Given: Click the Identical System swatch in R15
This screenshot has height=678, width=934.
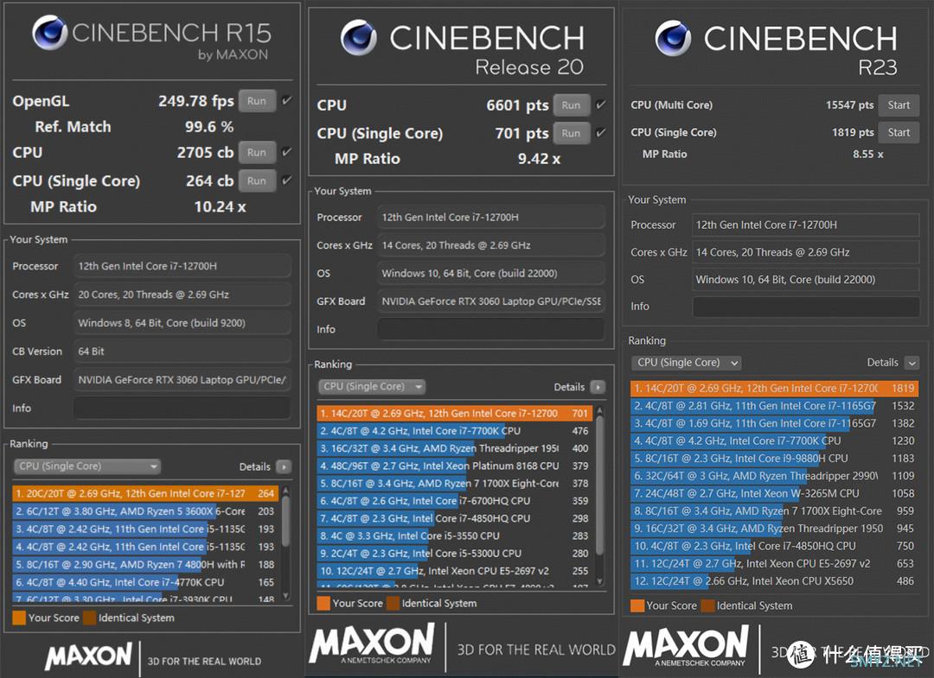Looking at the screenshot, I should pos(89,618).
